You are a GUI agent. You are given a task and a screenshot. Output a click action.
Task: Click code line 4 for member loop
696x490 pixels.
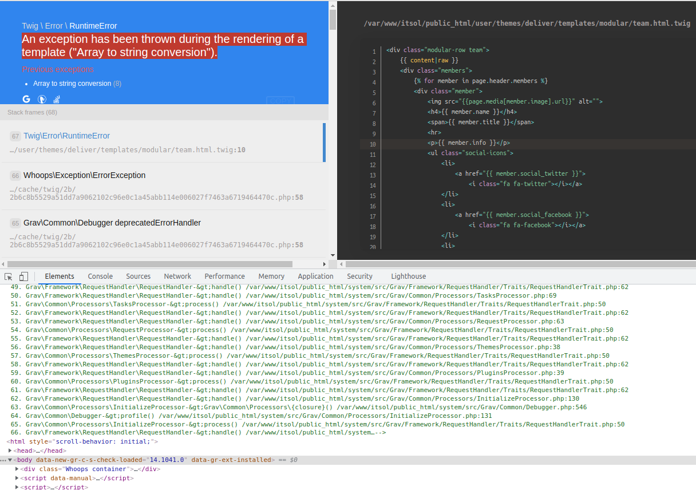tap(481, 81)
